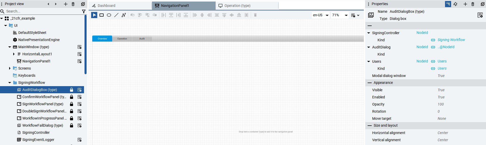Collapse the _21cfr_example project node
The image size is (486, 145).
[x=2, y=18]
